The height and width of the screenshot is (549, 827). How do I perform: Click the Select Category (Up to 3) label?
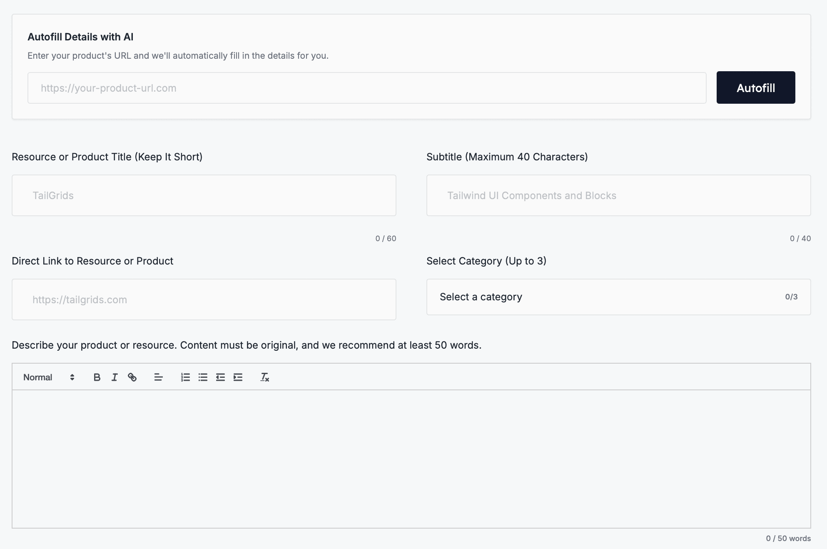tap(486, 261)
